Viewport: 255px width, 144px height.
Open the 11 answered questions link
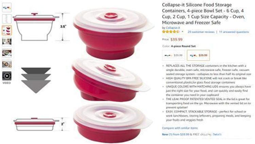click(x=234, y=32)
